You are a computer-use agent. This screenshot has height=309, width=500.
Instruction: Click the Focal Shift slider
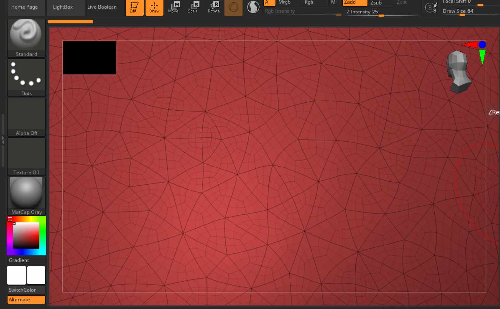(x=471, y=3)
